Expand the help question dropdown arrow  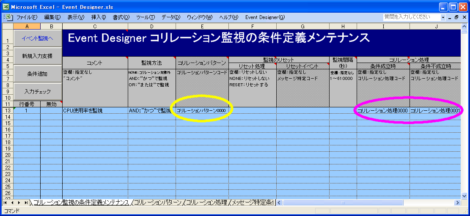[443, 17]
